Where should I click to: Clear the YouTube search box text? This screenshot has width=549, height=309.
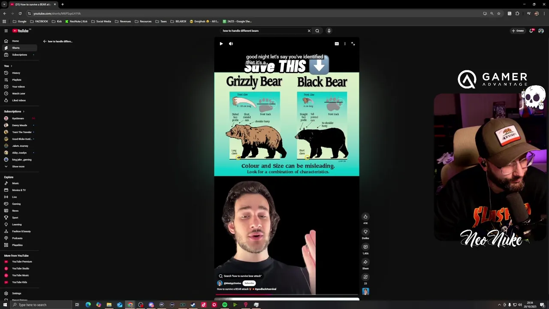(309, 31)
